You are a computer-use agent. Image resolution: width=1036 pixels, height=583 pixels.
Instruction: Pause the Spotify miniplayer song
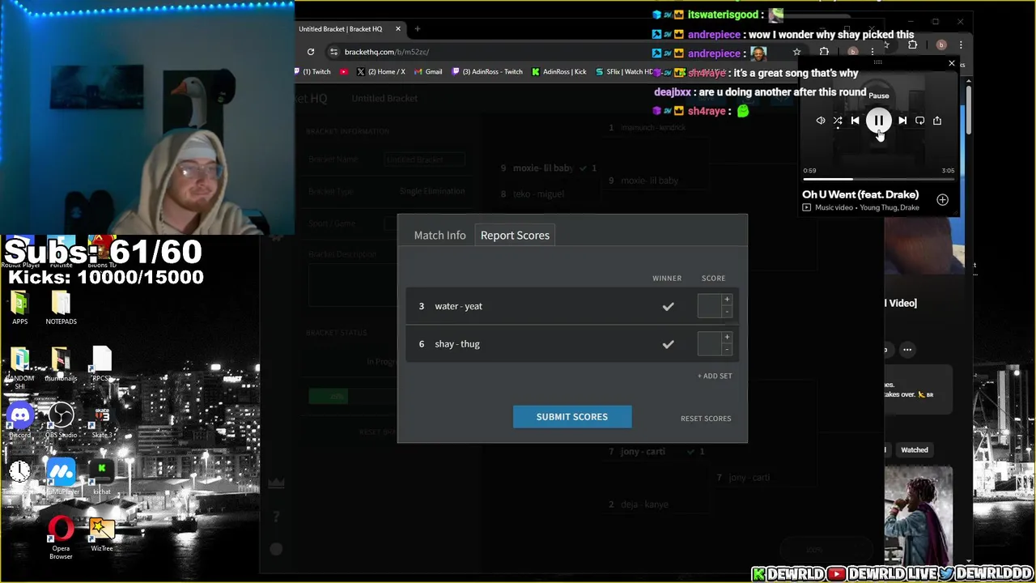878,121
